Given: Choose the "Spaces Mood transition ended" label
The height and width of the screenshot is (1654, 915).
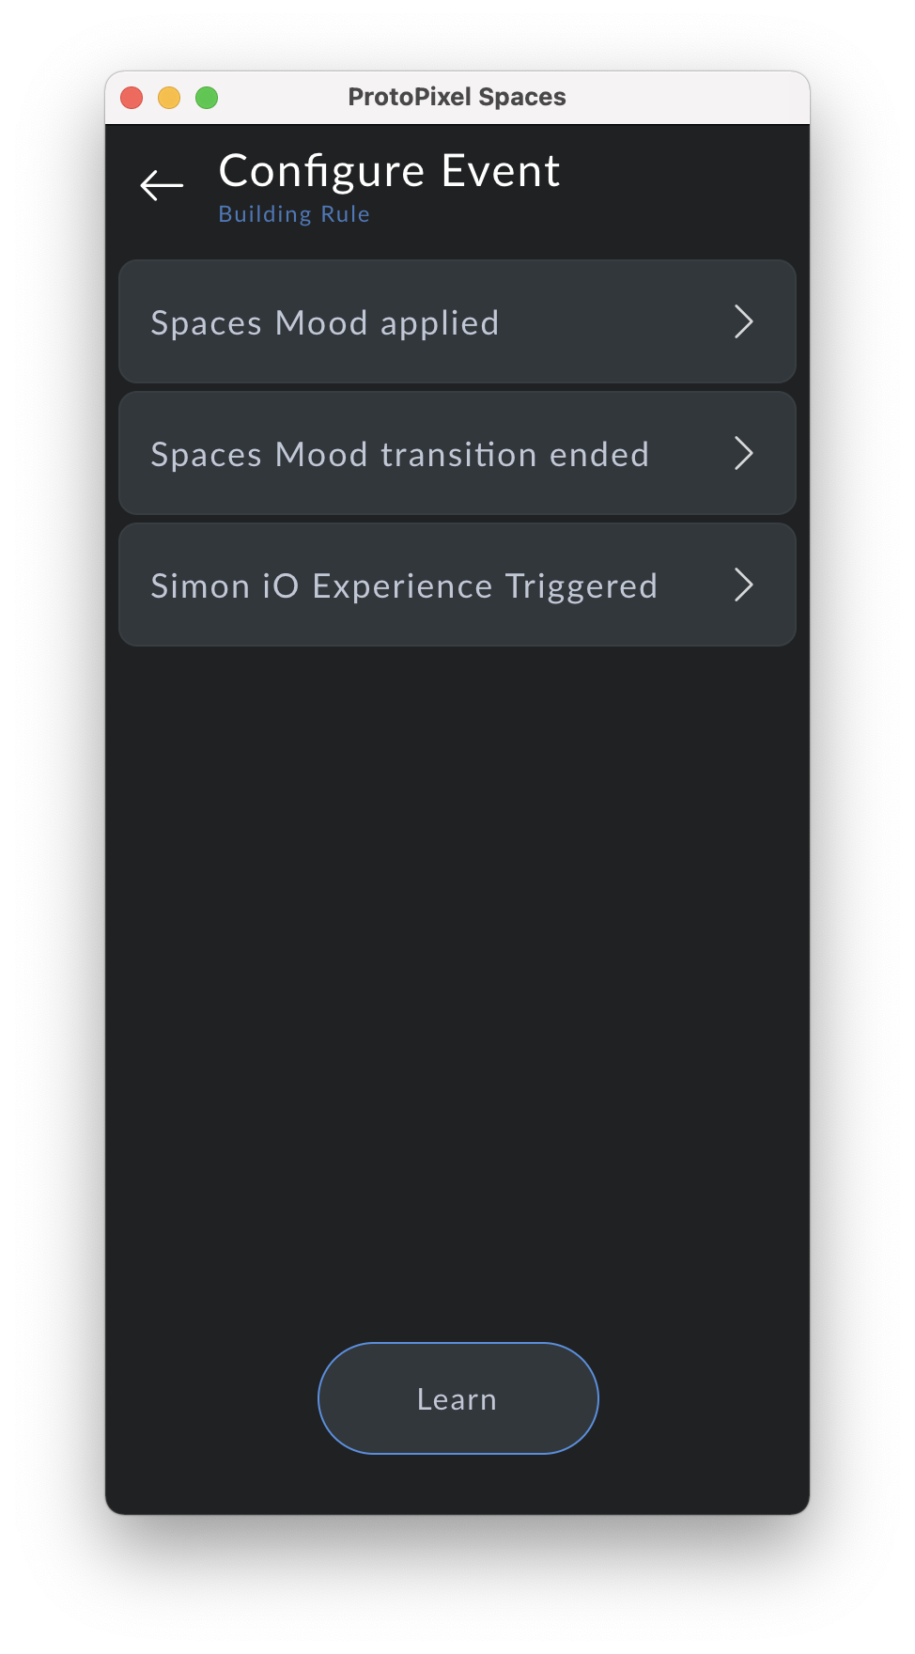Looking at the screenshot, I should [x=400, y=454].
